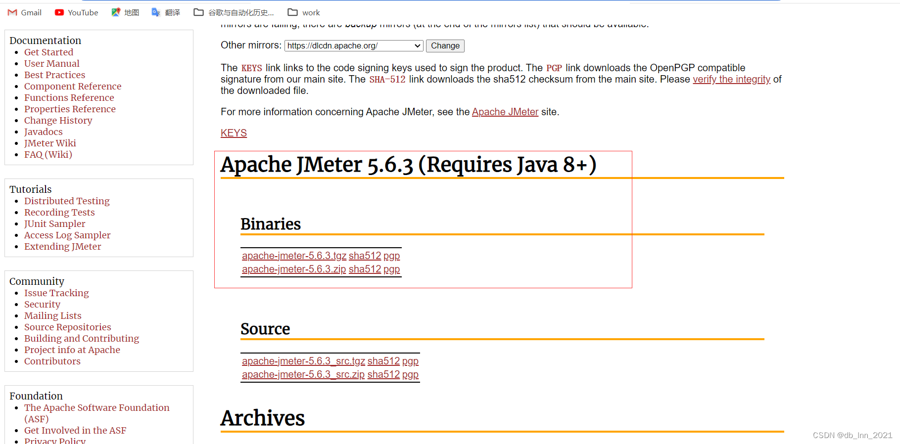
Task: Open Best Practices page
Action: [54, 75]
